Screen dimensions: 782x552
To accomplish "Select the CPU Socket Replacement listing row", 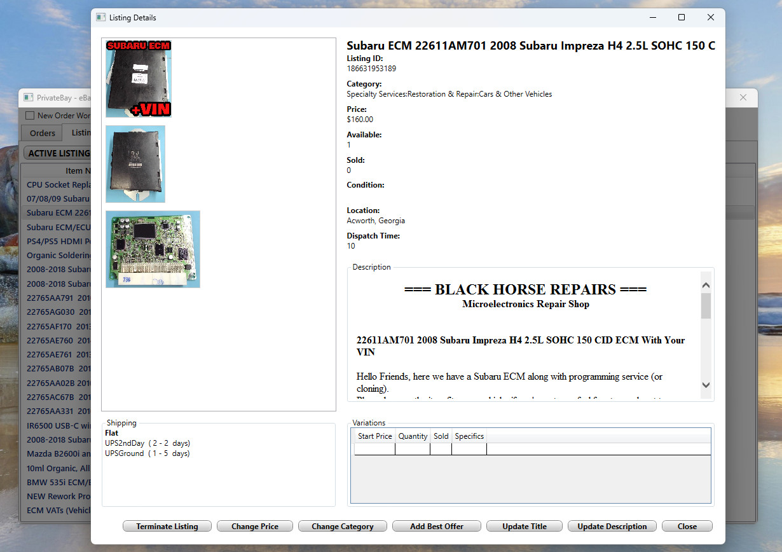I will (58, 184).
